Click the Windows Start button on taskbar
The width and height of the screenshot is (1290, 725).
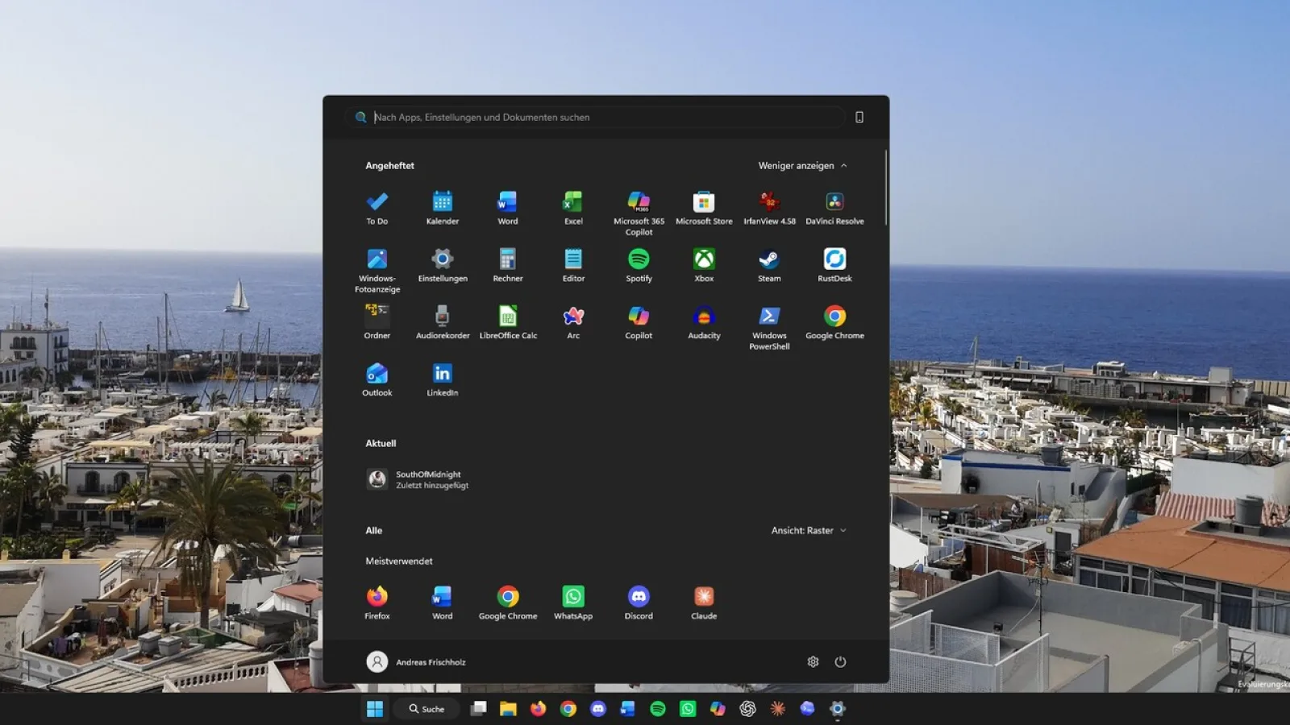click(x=375, y=709)
